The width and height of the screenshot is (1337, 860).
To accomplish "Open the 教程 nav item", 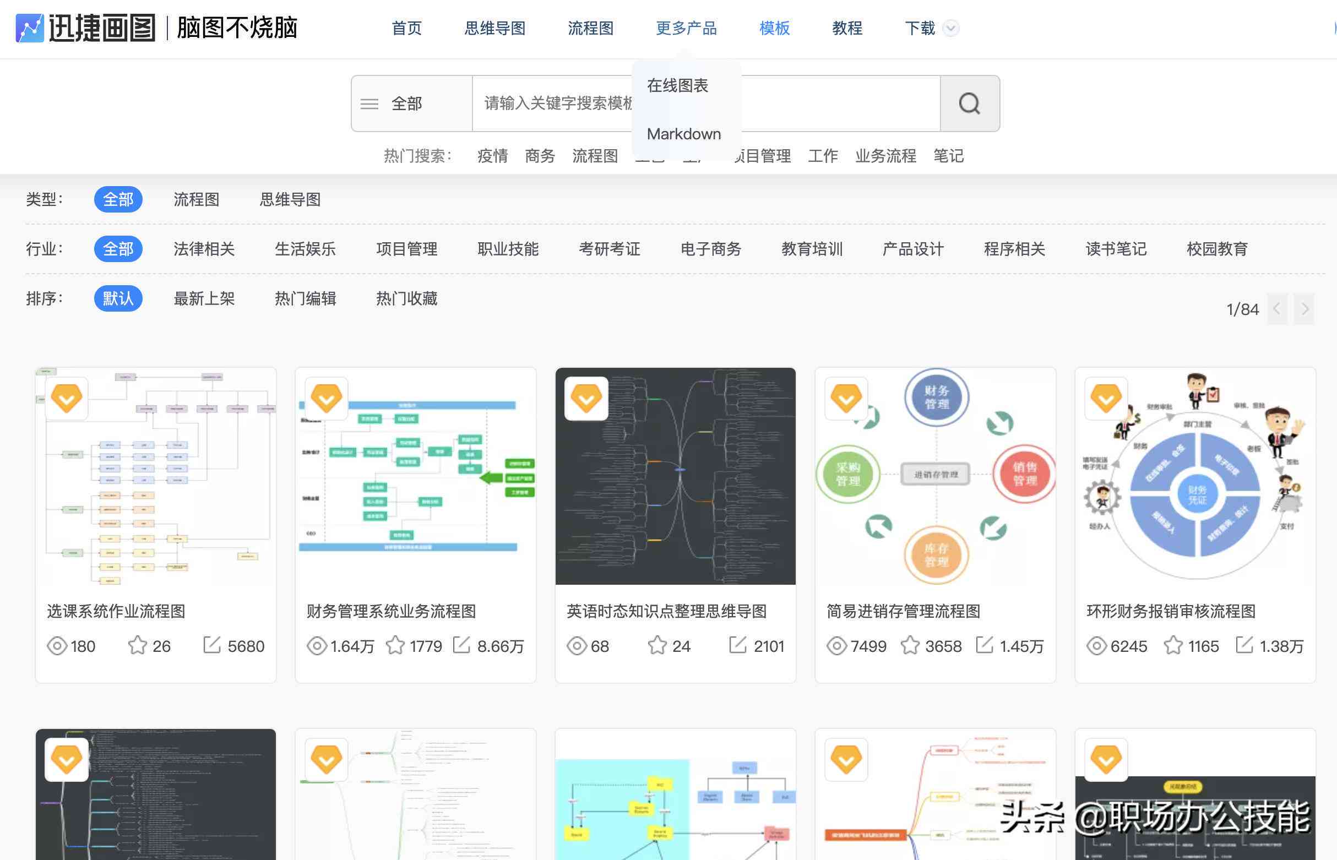I will point(847,28).
